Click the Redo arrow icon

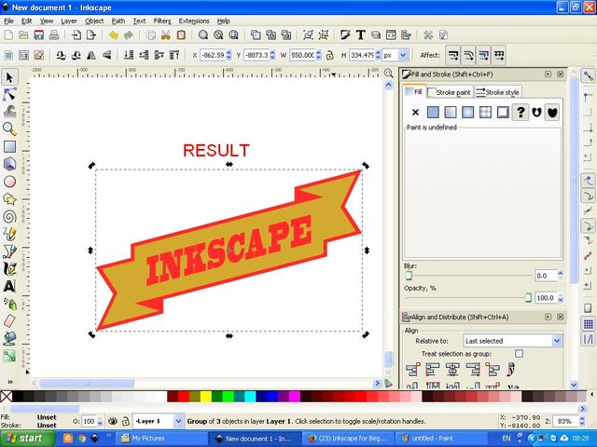pos(129,35)
